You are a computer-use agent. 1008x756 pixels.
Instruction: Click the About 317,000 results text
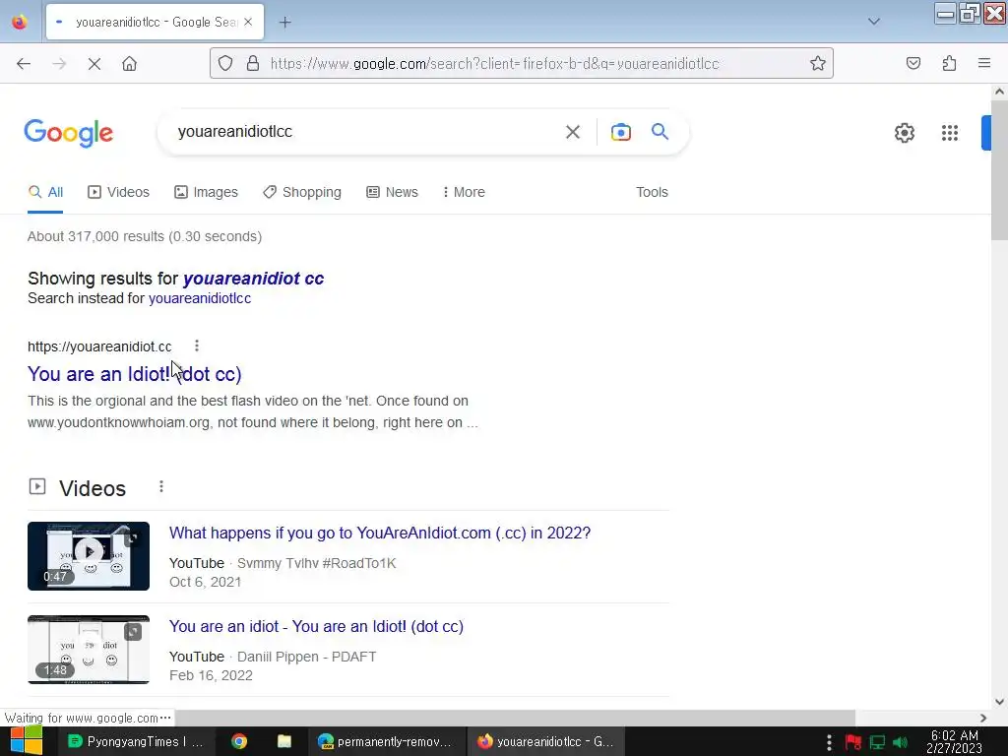(x=145, y=236)
